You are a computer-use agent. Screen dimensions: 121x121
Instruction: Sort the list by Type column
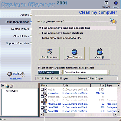pos(111,85)
